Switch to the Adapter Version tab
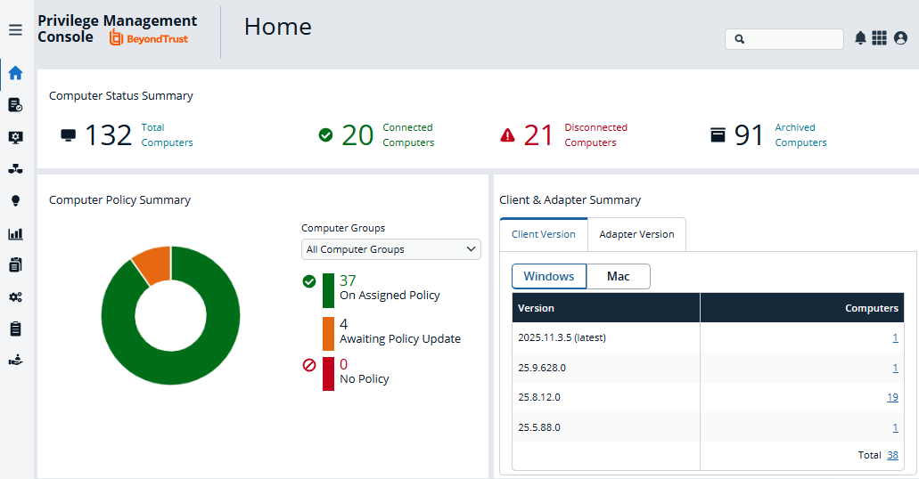 [x=636, y=234]
